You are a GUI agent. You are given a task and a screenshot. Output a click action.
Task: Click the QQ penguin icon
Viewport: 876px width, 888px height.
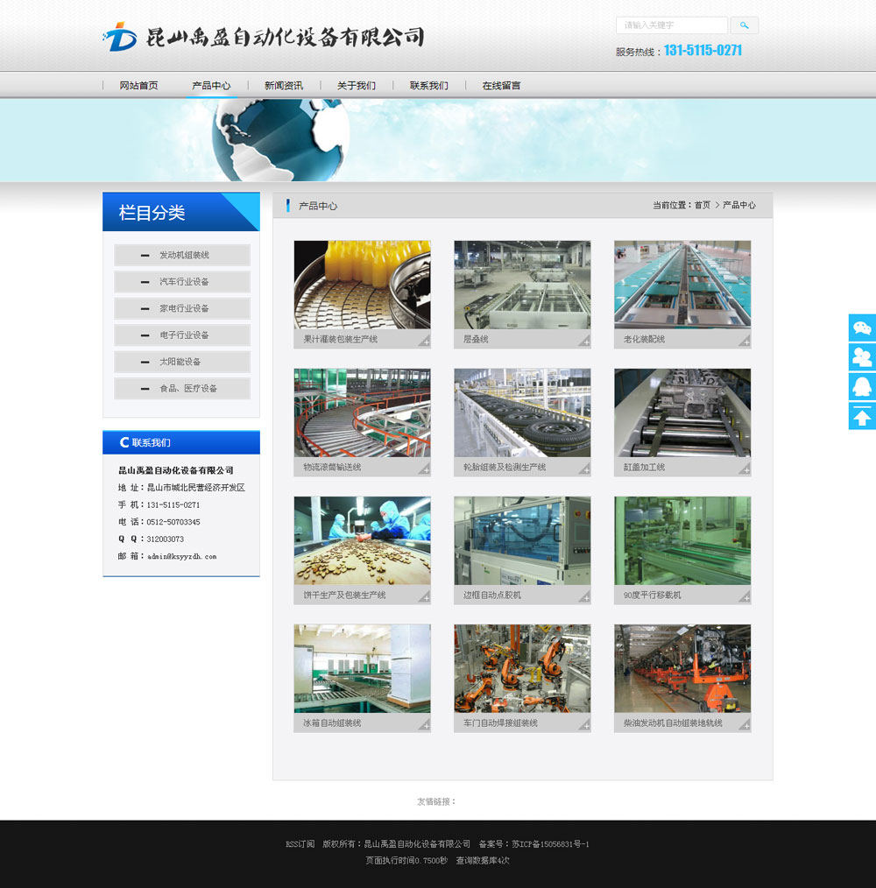pyautogui.click(x=862, y=386)
